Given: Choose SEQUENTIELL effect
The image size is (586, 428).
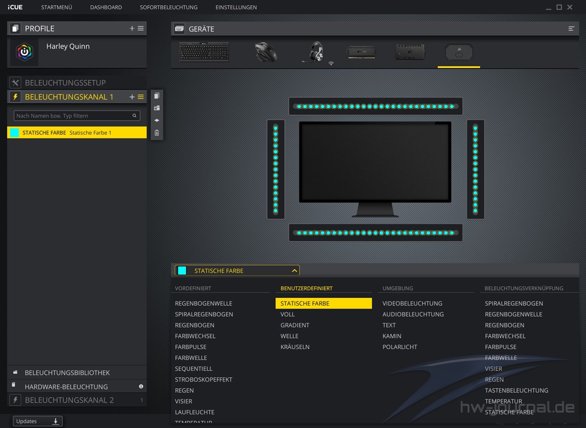Looking at the screenshot, I should coord(194,369).
